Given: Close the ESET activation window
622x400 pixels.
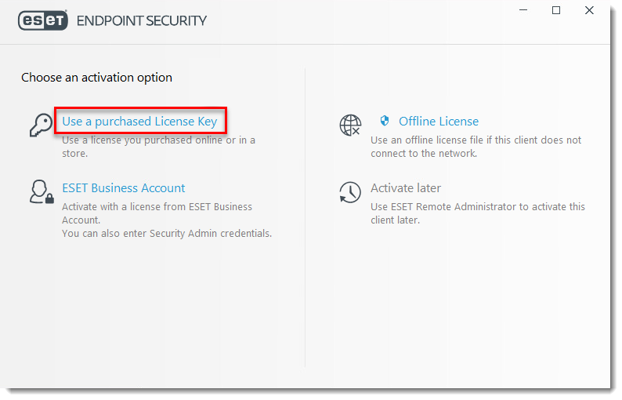Looking at the screenshot, I should [589, 10].
